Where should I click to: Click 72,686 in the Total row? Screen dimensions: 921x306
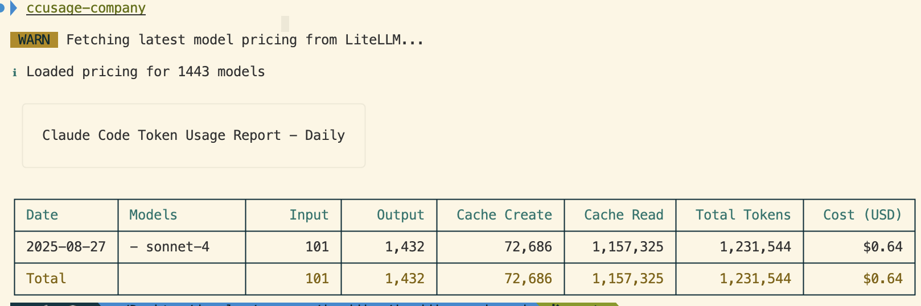pyautogui.click(x=528, y=279)
